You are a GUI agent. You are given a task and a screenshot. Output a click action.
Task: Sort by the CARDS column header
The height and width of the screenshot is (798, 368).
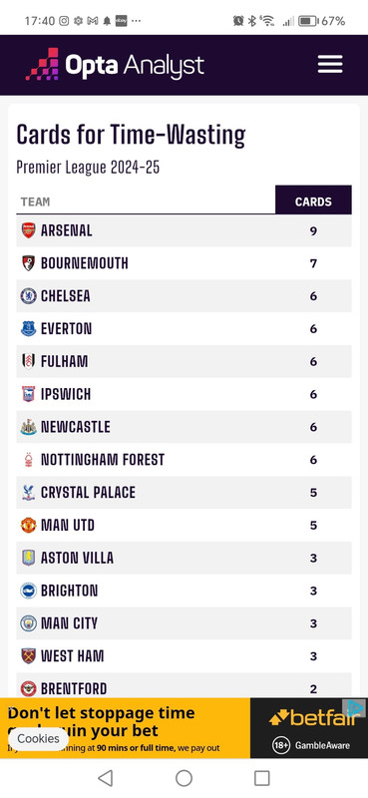pos(313,202)
